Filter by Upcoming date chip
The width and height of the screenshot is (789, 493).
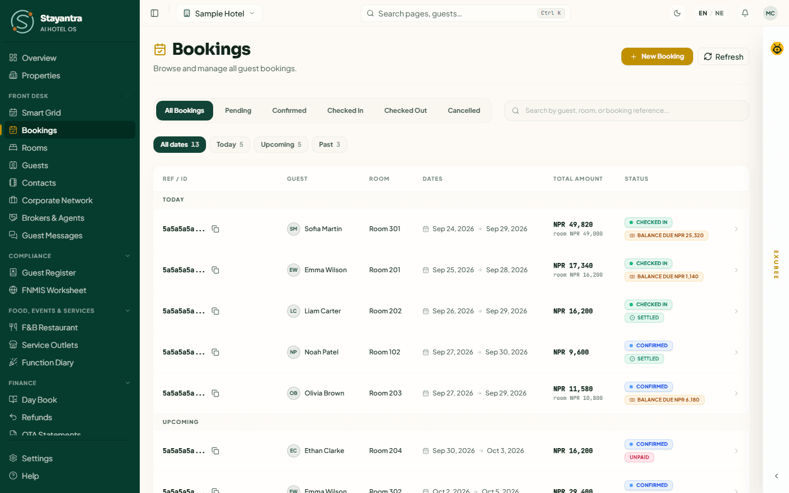point(281,145)
